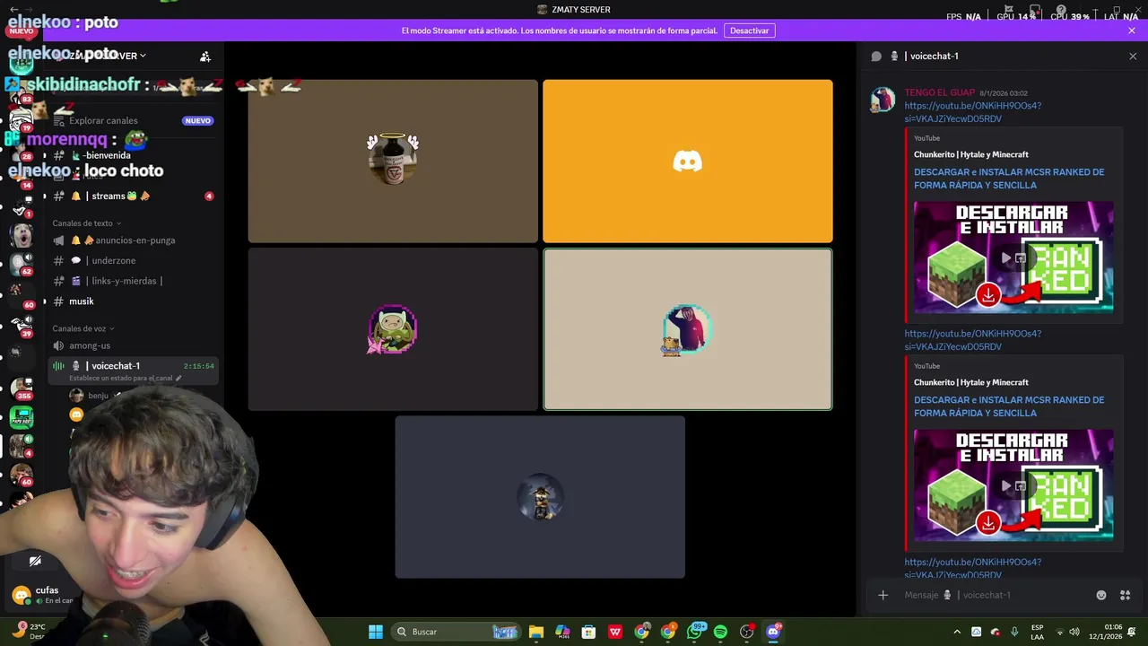Open Spotify from taskbar
The image size is (1148, 646).
tap(720, 632)
